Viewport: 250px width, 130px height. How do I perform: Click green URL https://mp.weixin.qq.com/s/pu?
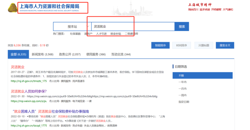click(x=29, y=101)
